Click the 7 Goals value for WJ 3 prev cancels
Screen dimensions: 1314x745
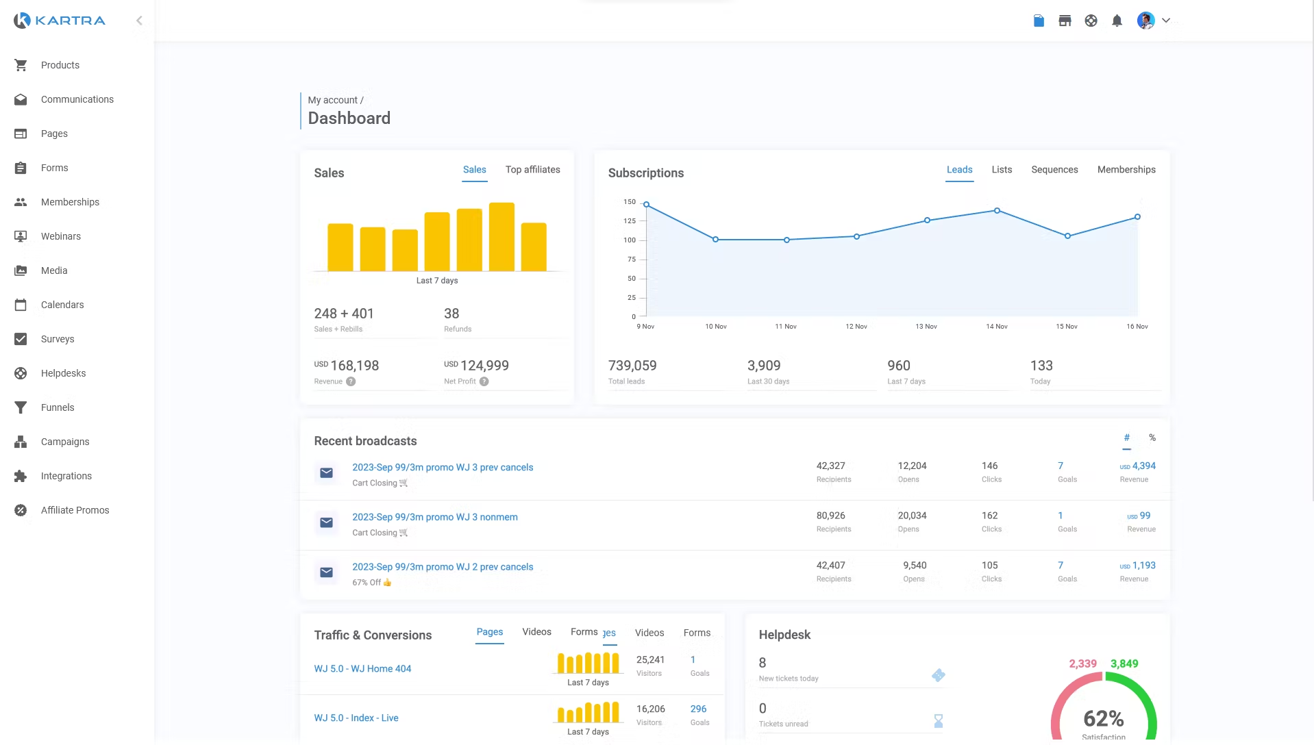coord(1061,466)
